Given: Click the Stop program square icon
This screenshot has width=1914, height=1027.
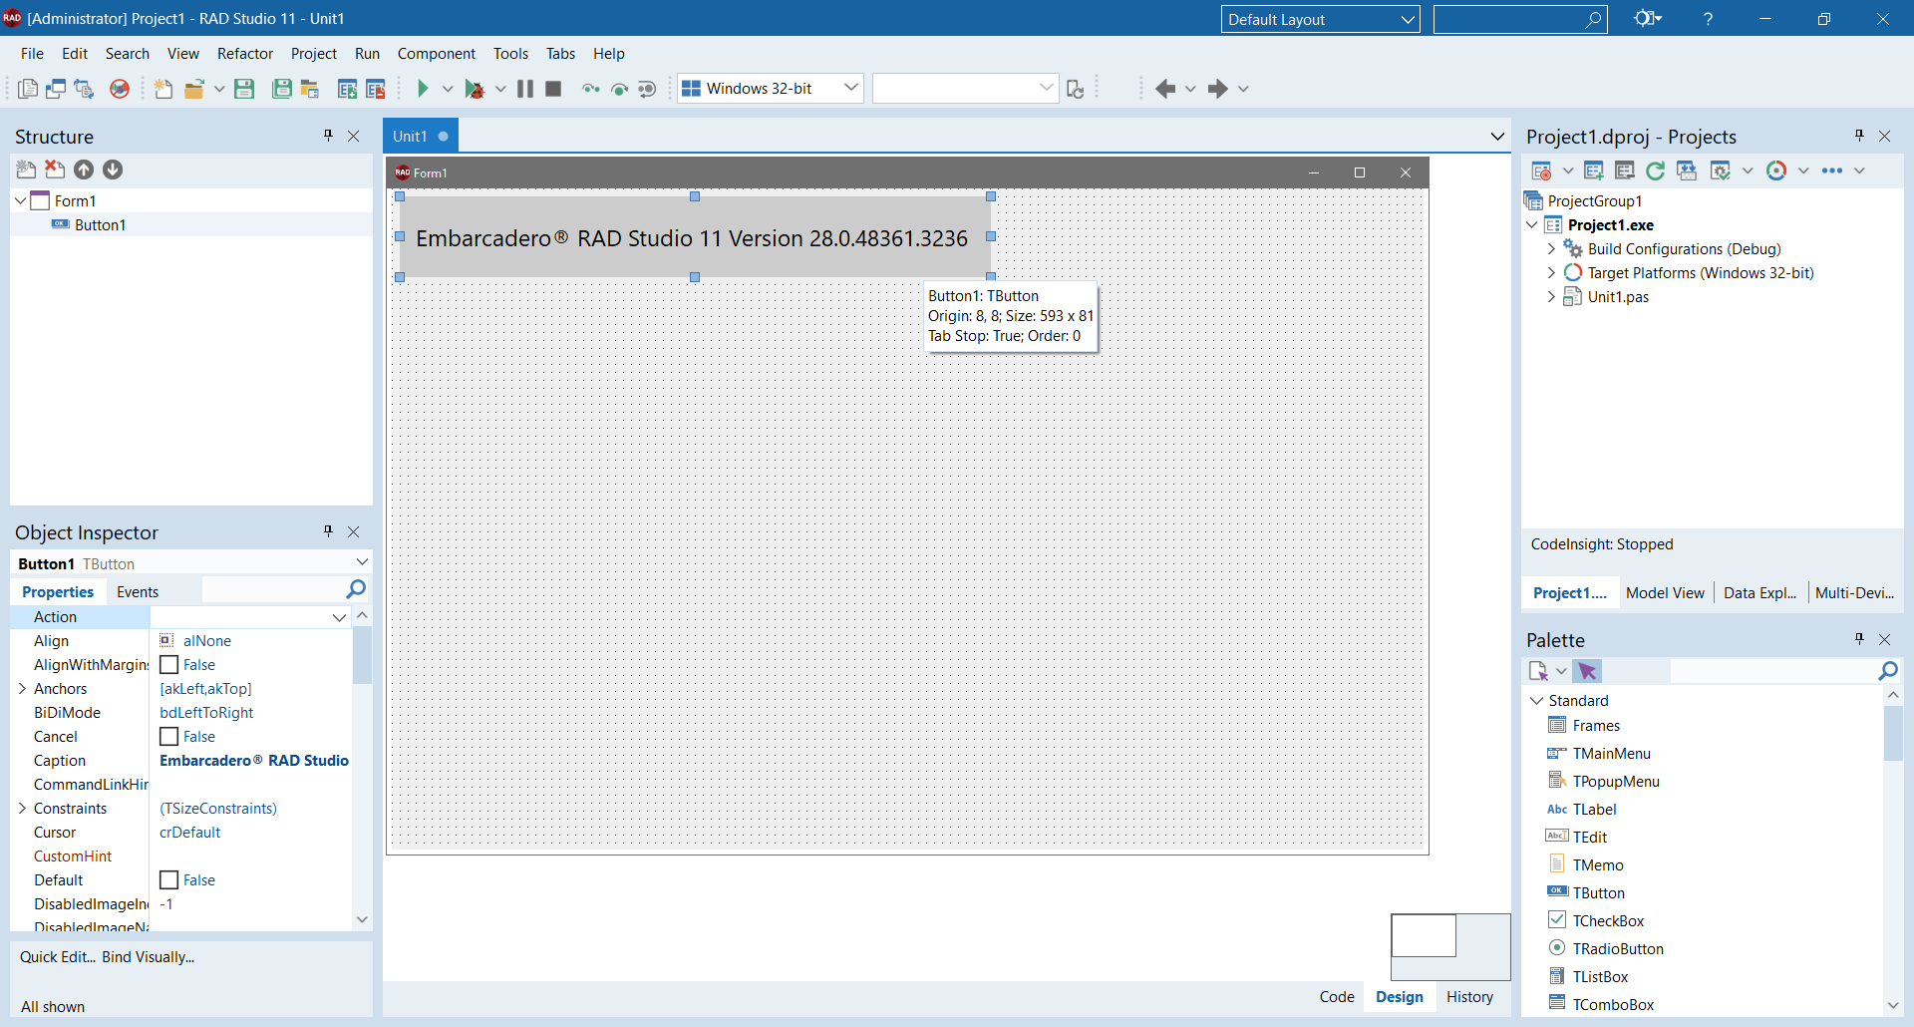Looking at the screenshot, I should 553,89.
